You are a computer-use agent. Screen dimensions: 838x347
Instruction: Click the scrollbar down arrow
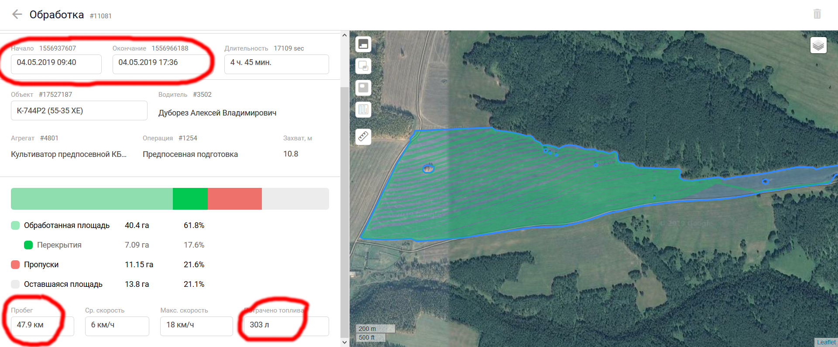point(344,342)
